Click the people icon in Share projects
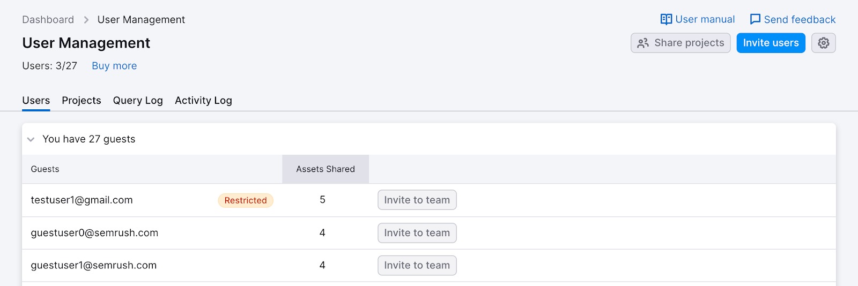858x286 pixels. coord(643,43)
